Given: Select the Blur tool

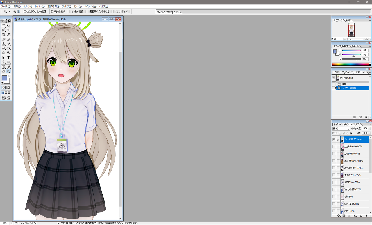Looking at the screenshot, I should pyautogui.click(x=3, y=53).
